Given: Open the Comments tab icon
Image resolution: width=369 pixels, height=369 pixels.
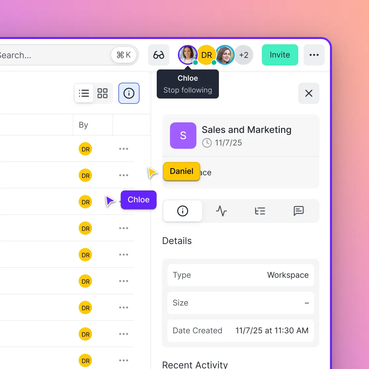Looking at the screenshot, I should click(299, 211).
